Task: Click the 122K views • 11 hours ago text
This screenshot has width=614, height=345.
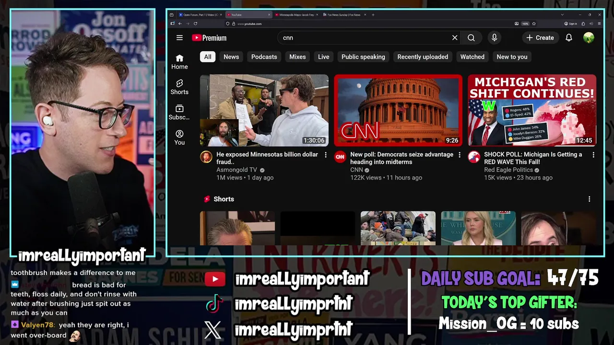Action: click(x=386, y=177)
